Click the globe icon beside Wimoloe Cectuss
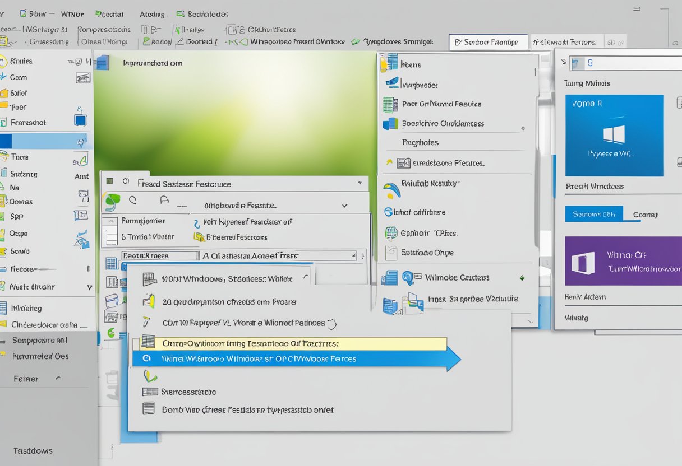 click(x=408, y=278)
